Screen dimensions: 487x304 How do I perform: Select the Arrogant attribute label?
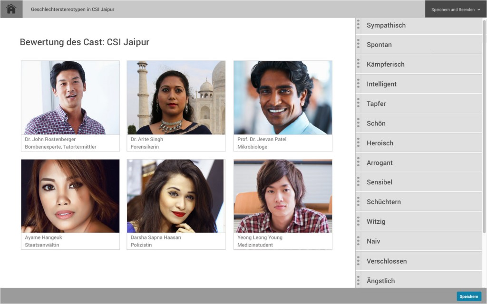[x=380, y=162]
